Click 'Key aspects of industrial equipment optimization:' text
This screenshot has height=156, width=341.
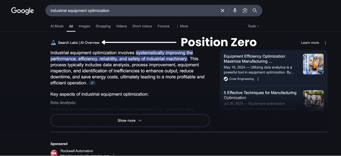(x=99, y=94)
